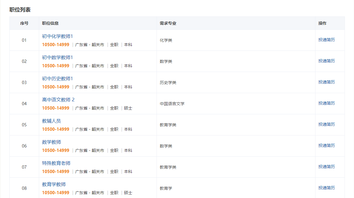
Task: Click the 教育学教师 position link
Action: tap(54, 184)
